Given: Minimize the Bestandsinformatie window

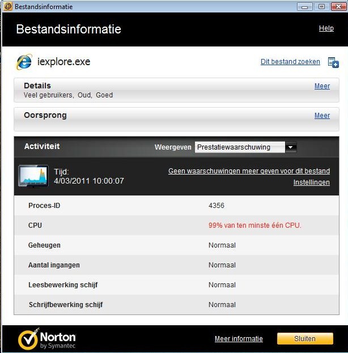Looking at the screenshot, I should click(305, 7).
